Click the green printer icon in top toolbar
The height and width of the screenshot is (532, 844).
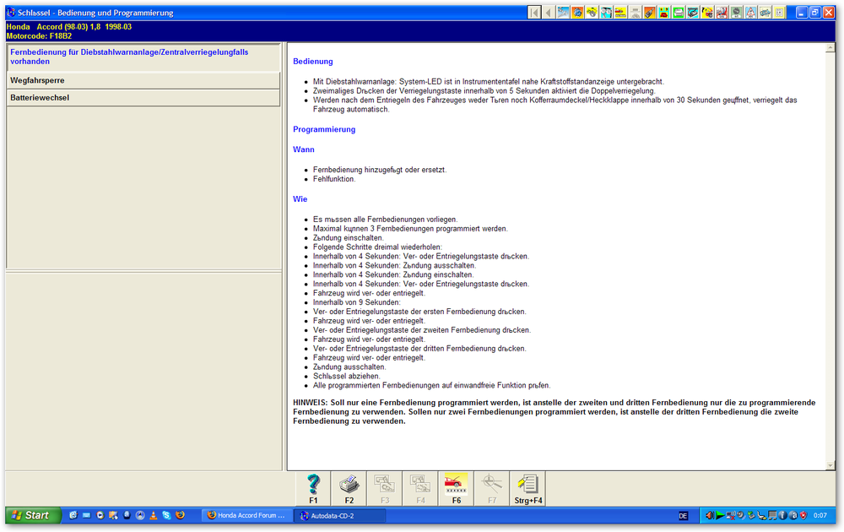[679, 13]
